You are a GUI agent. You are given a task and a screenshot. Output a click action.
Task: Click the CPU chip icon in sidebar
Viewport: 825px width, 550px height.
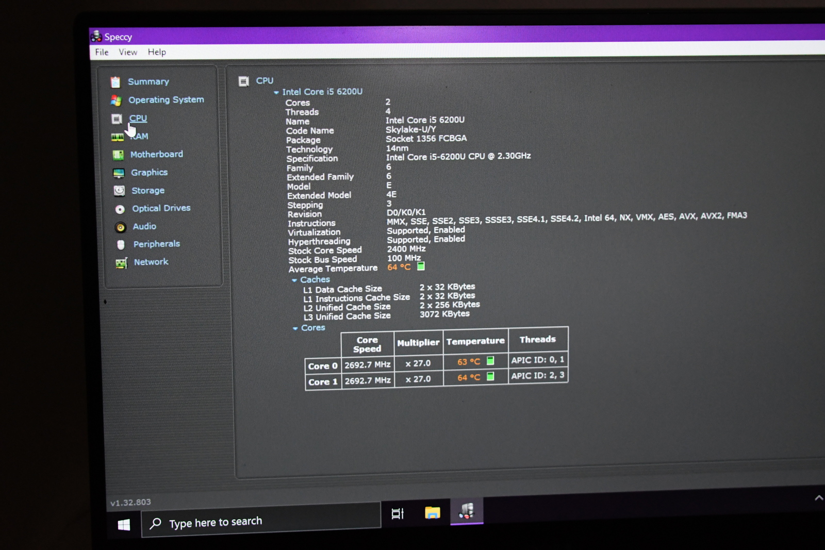[117, 119]
